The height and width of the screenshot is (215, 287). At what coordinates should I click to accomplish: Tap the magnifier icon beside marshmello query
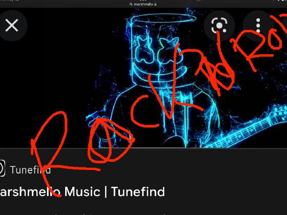tap(131, 4)
